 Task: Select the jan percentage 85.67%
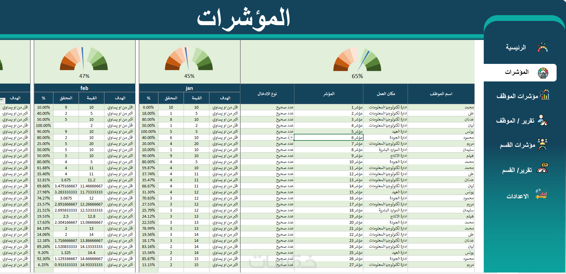click(x=148, y=259)
